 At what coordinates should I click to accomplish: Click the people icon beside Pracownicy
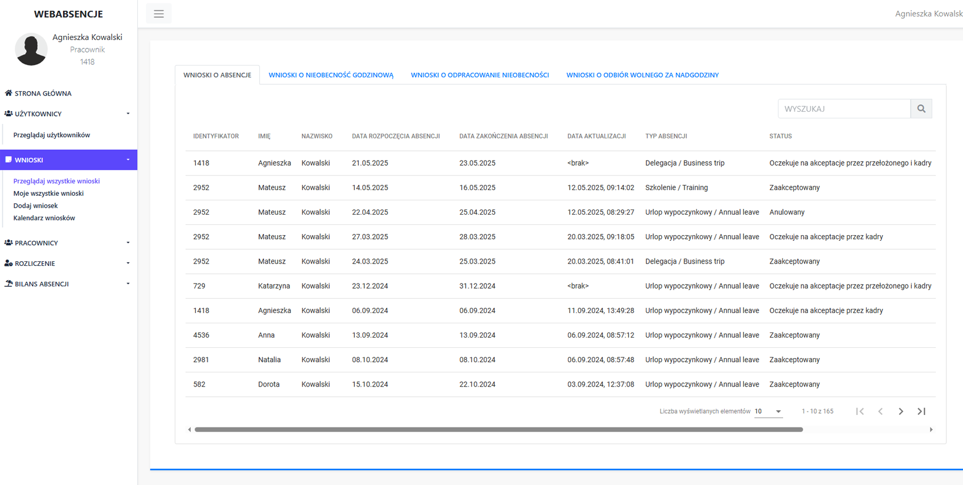click(9, 242)
